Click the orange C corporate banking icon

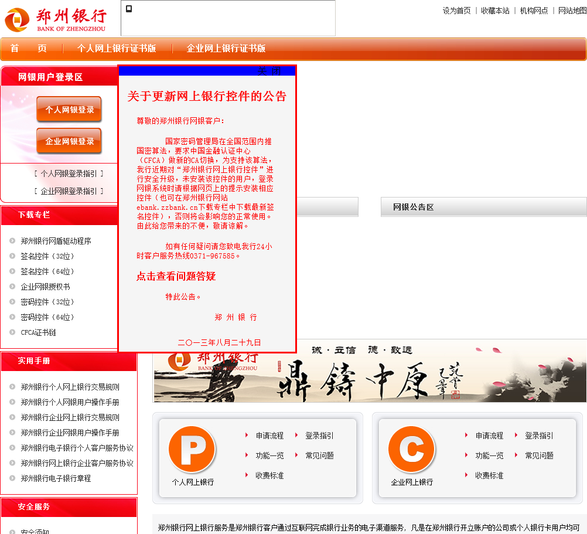click(x=412, y=449)
